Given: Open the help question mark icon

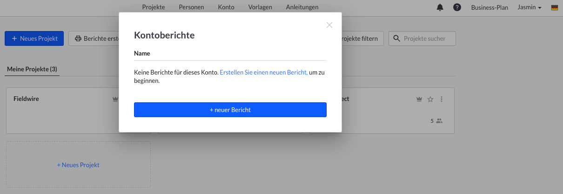Looking at the screenshot, I should [x=457, y=7].
